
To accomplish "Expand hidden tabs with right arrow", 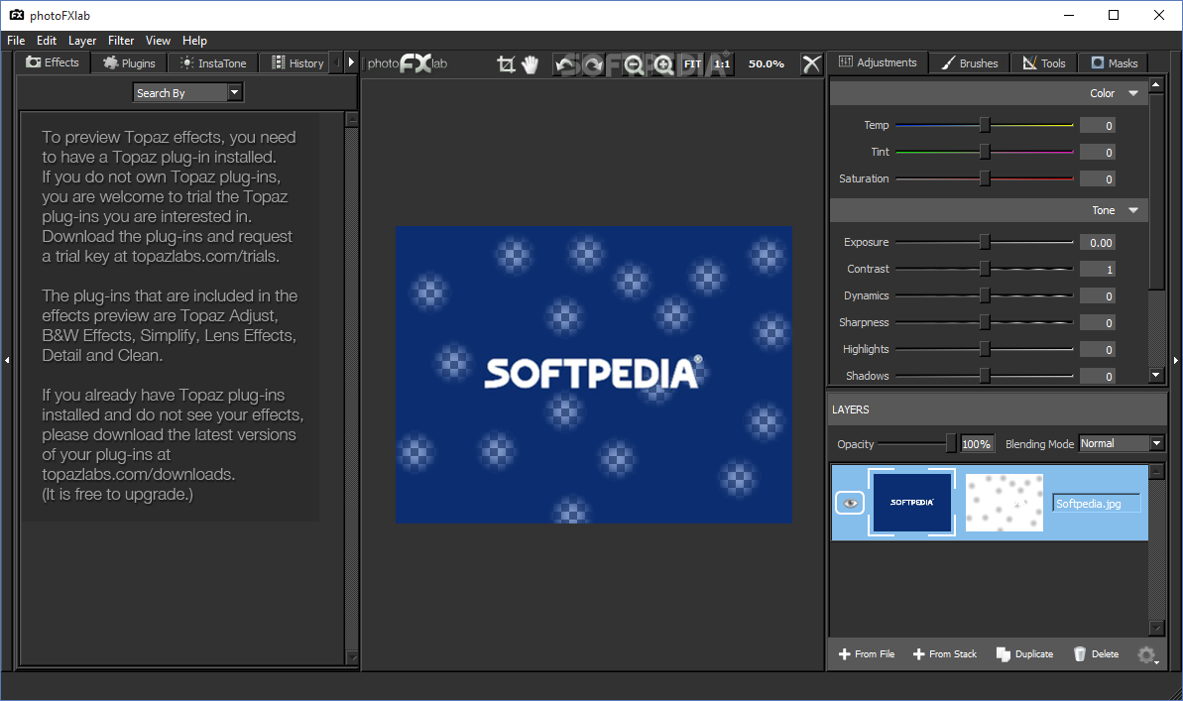I will click(x=351, y=62).
